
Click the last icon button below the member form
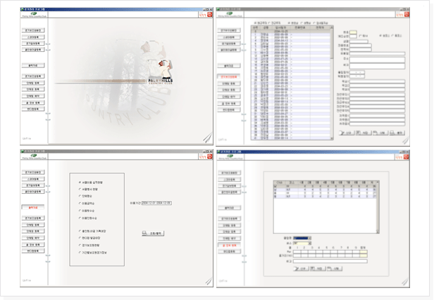[x=399, y=131]
